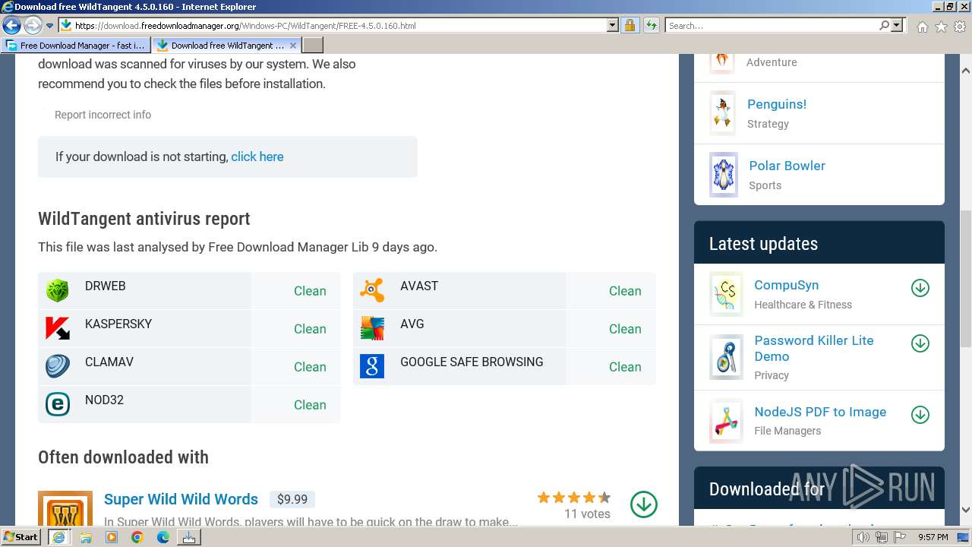Click the NOD32 ESET icon
The height and width of the screenshot is (547, 972).
coord(58,404)
